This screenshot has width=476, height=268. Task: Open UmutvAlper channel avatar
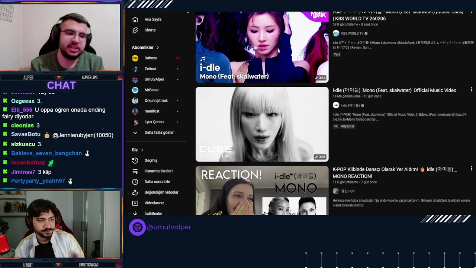(135, 79)
